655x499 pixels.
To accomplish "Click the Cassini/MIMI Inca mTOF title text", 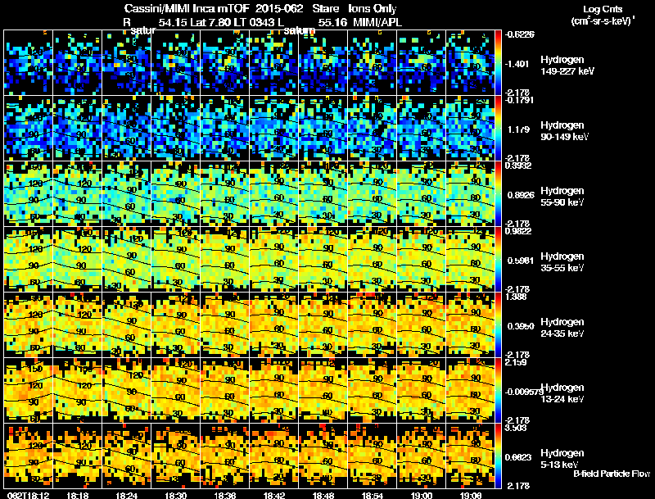I will tap(187, 9).
